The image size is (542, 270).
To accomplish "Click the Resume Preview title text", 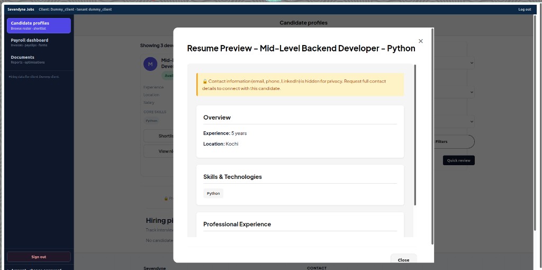I will (301, 48).
